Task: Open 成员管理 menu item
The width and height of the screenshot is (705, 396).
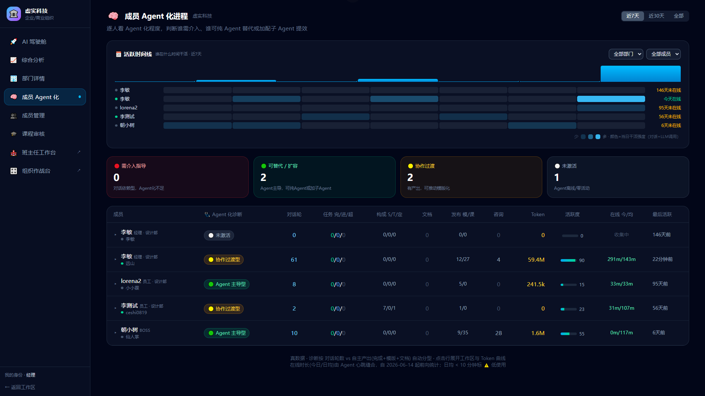Action: coord(45,115)
